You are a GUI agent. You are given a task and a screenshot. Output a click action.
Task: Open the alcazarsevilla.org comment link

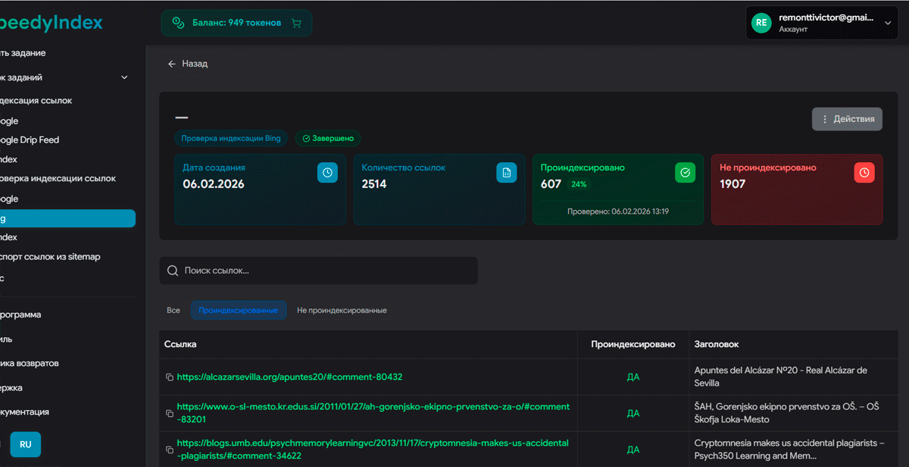tap(289, 377)
